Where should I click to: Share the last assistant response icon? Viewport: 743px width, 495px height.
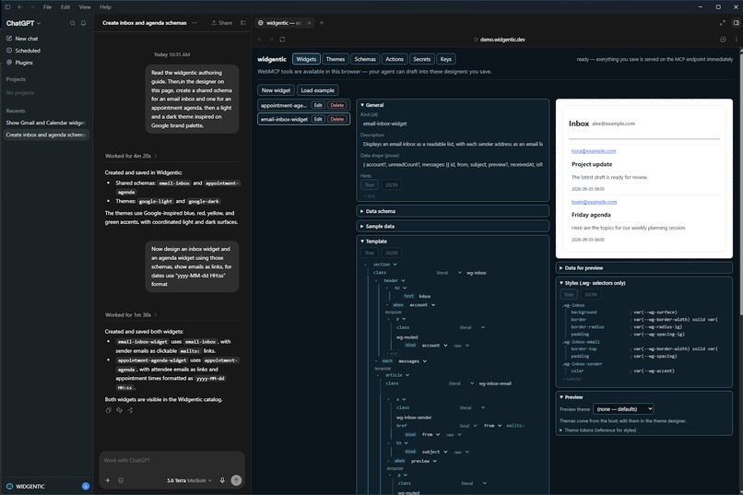(x=130, y=410)
